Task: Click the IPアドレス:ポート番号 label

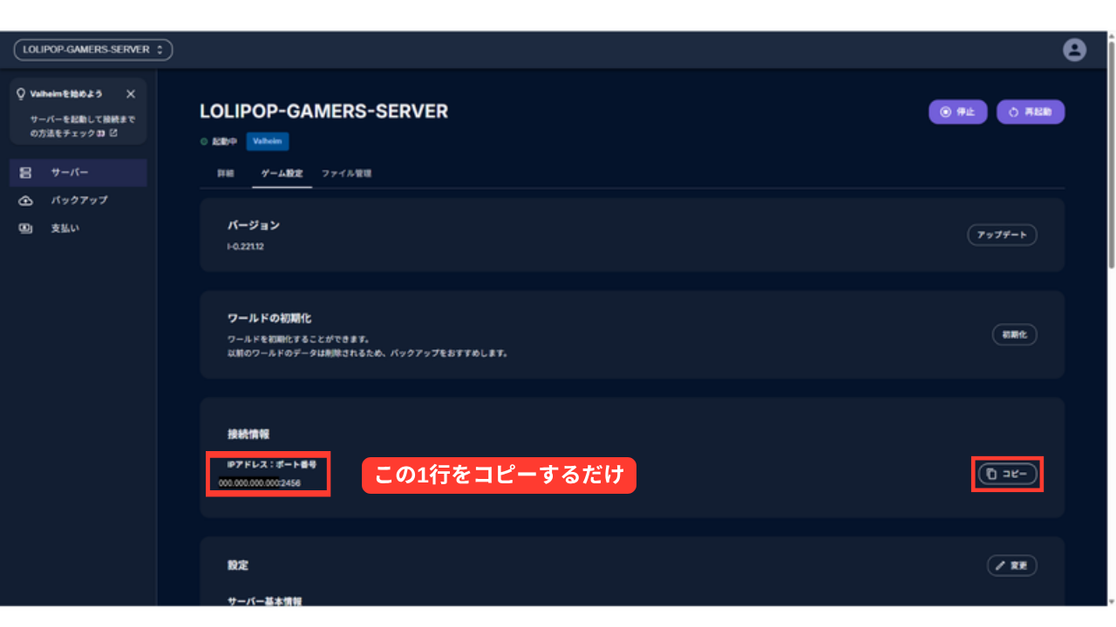Action: (x=271, y=464)
